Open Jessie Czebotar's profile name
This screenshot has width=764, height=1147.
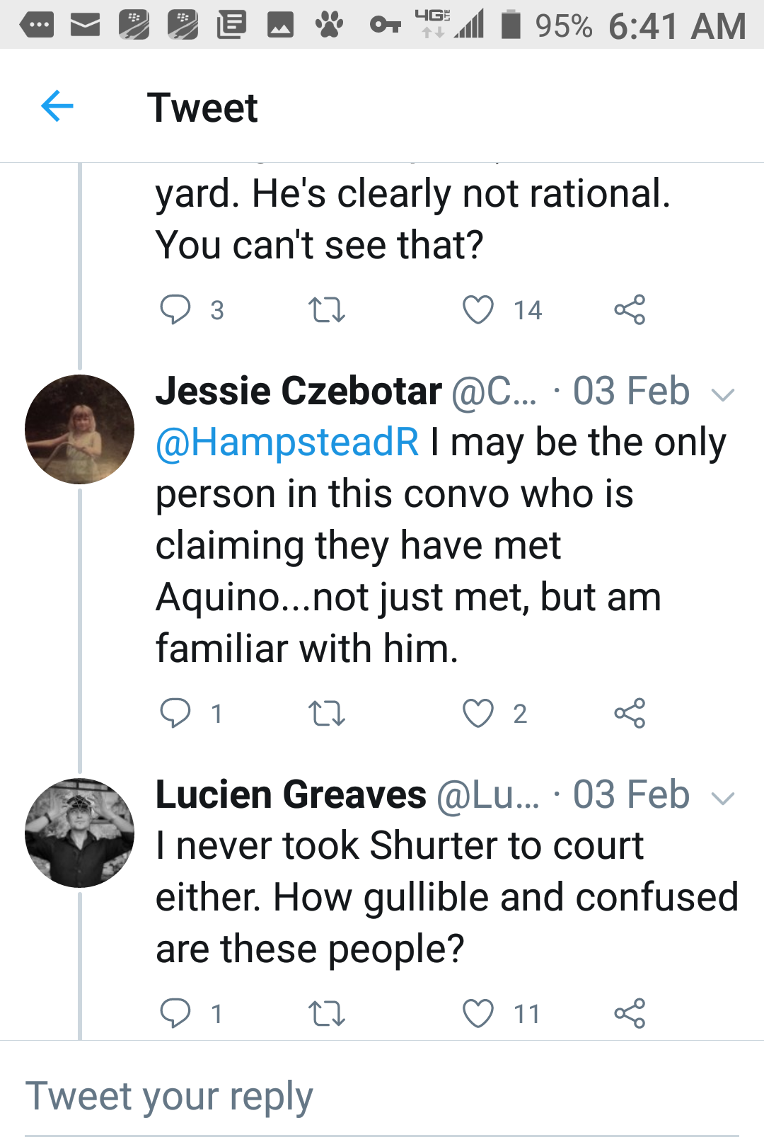299,391
